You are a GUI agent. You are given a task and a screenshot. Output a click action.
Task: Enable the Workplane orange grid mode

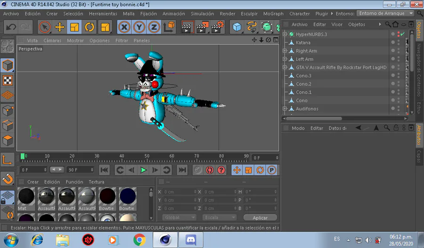point(8,95)
